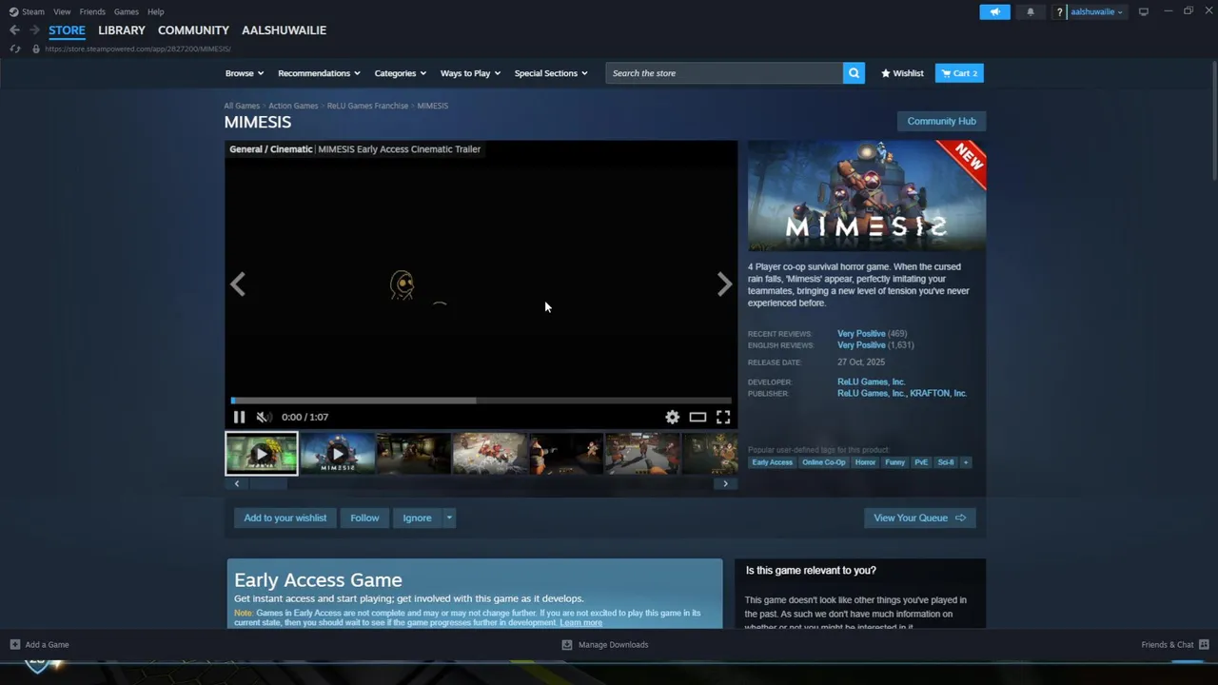Open the Community Hub

click(x=941, y=121)
